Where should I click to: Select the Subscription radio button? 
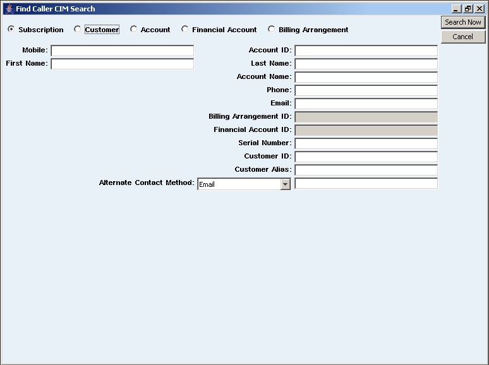pyautogui.click(x=11, y=30)
